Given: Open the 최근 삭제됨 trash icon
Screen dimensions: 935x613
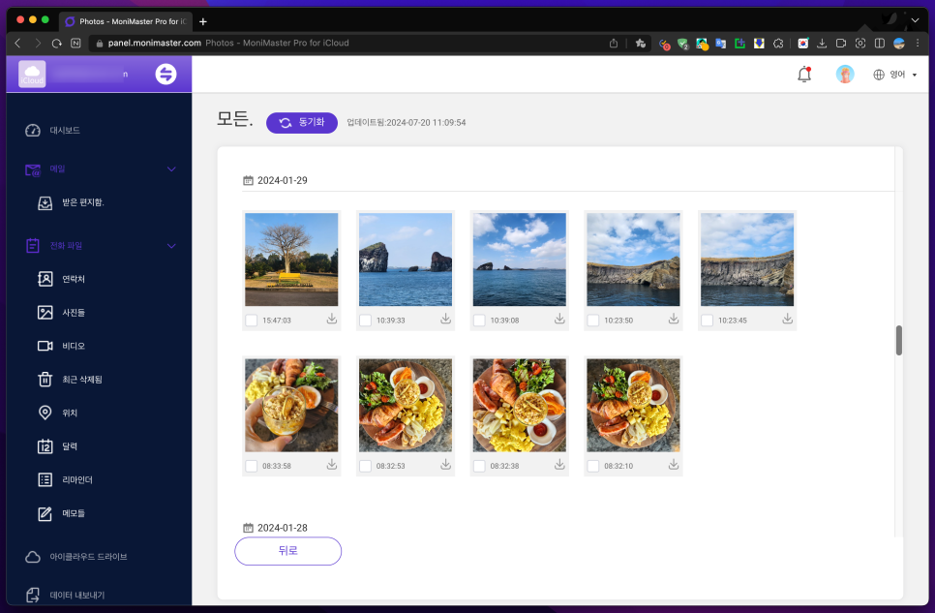Looking at the screenshot, I should pyautogui.click(x=45, y=379).
